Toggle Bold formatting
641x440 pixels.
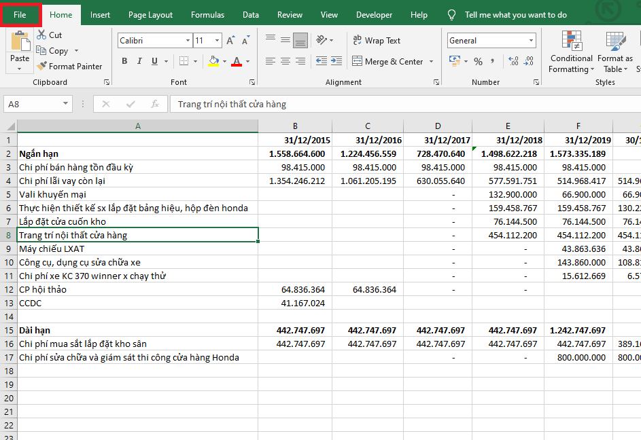point(124,62)
